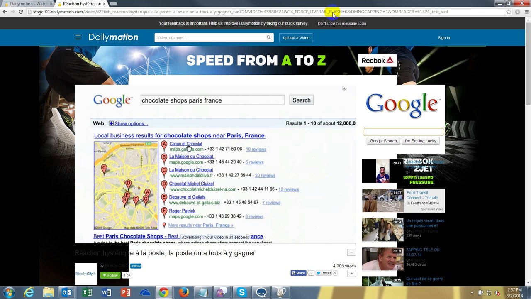Reload the page

(x=21, y=12)
